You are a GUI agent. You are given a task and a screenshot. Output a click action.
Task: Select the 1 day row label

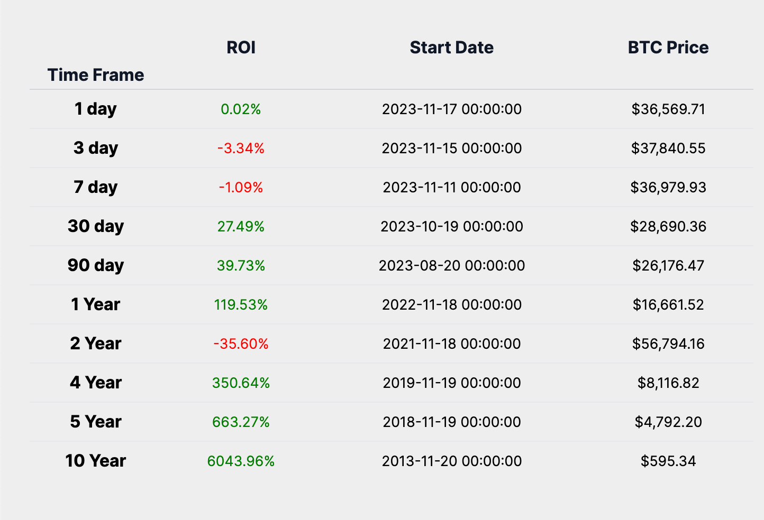coord(96,109)
